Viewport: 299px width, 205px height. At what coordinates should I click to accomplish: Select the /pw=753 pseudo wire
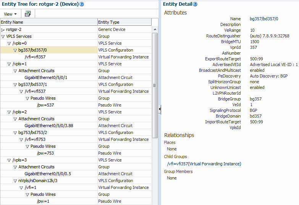76,153
